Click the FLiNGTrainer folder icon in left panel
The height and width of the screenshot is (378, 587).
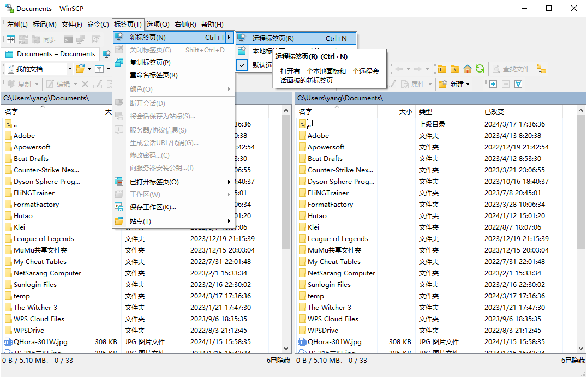coord(8,193)
